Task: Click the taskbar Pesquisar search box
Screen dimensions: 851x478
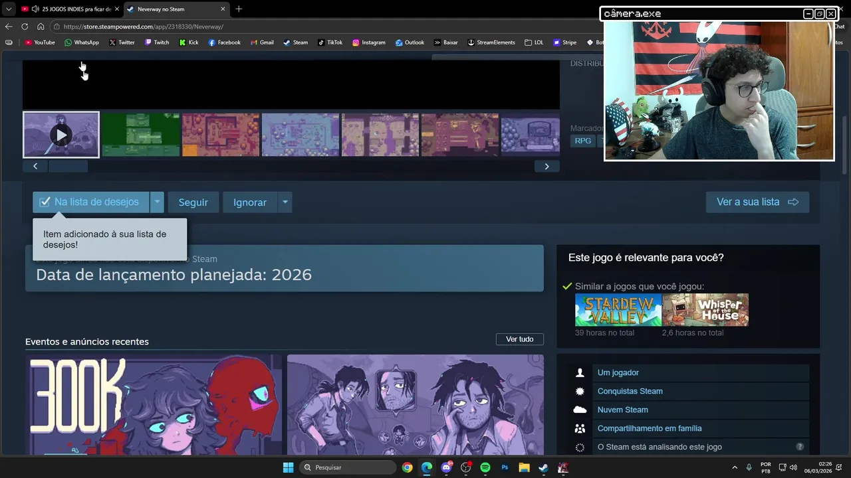Action: pyautogui.click(x=348, y=467)
